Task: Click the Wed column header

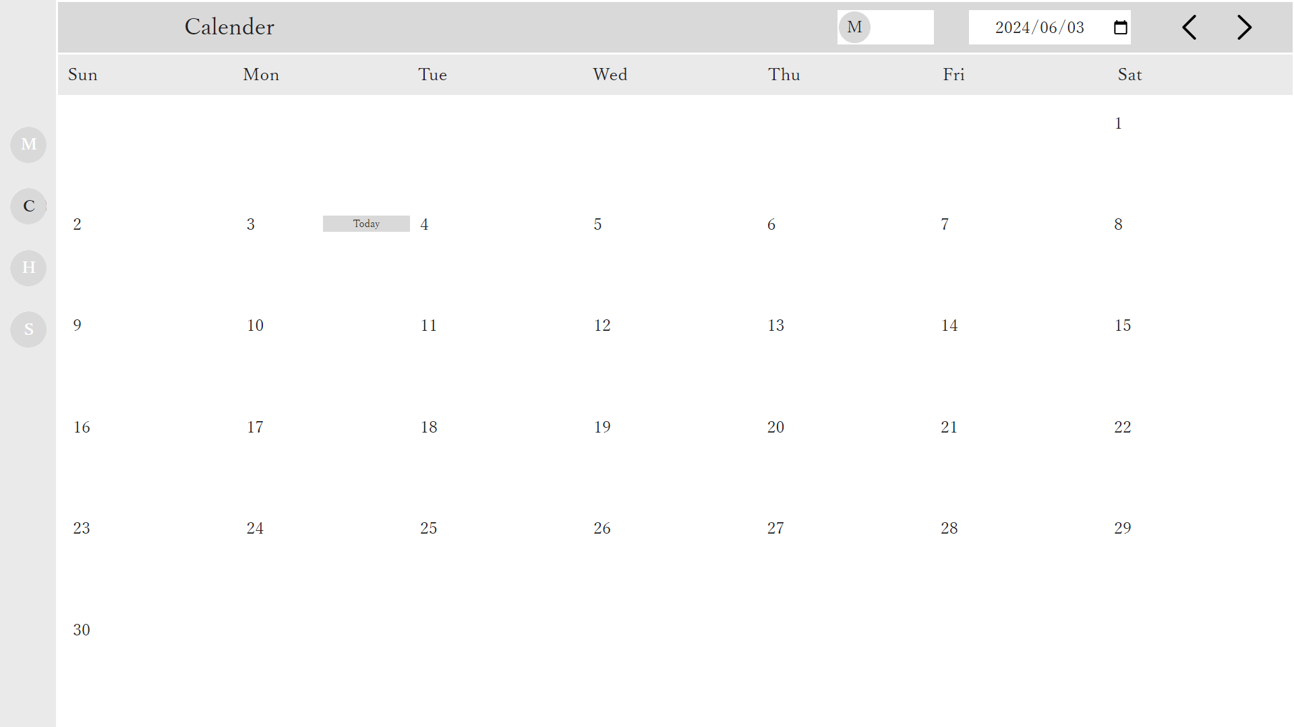Action: click(610, 75)
